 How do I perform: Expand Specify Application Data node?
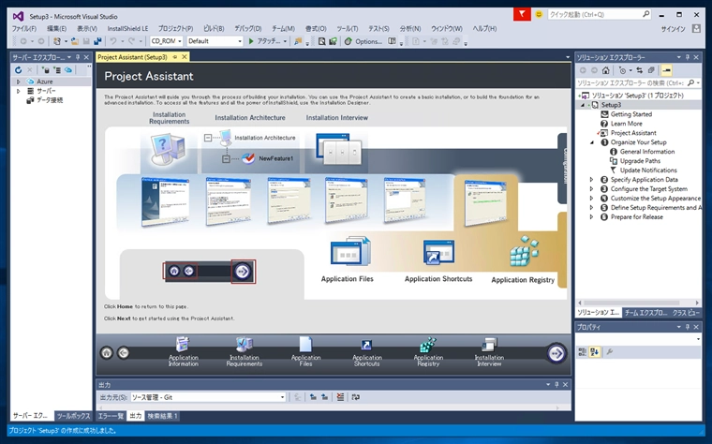click(592, 180)
